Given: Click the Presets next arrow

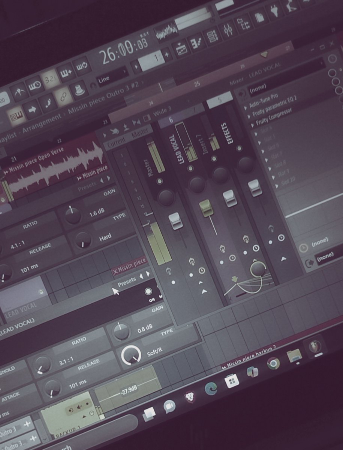Looking at the screenshot, I should (x=148, y=274).
